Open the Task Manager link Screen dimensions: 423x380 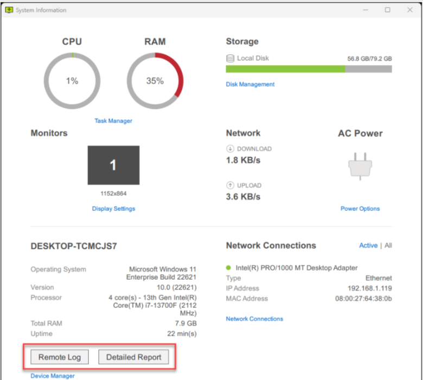[x=113, y=121]
